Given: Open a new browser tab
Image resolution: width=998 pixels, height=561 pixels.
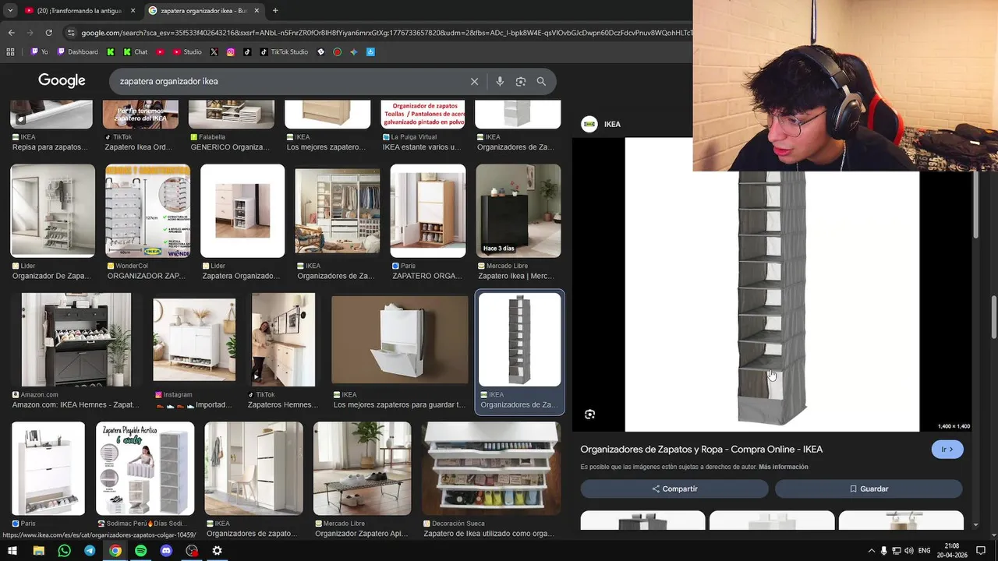Looking at the screenshot, I should click(x=275, y=10).
